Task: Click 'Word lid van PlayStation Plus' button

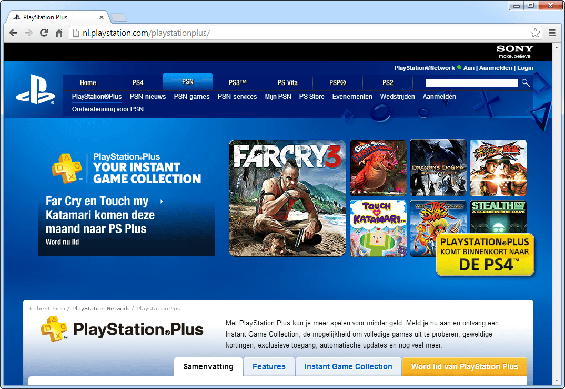Action: coord(465,367)
